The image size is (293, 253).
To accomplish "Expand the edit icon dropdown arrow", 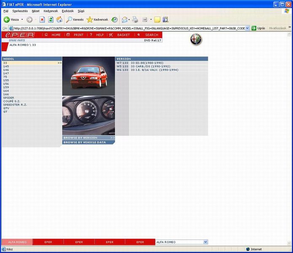I will click(x=151, y=19).
